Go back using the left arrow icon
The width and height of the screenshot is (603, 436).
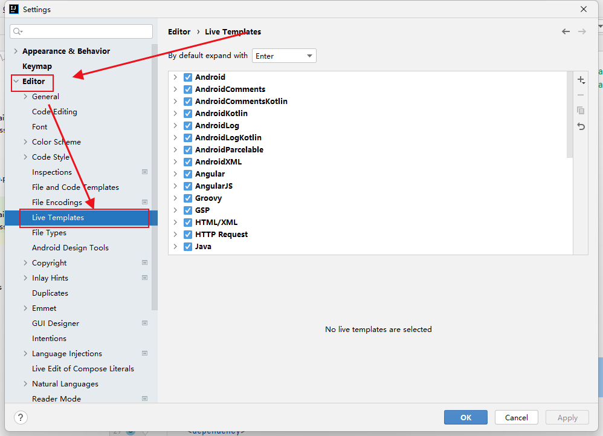point(566,31)
